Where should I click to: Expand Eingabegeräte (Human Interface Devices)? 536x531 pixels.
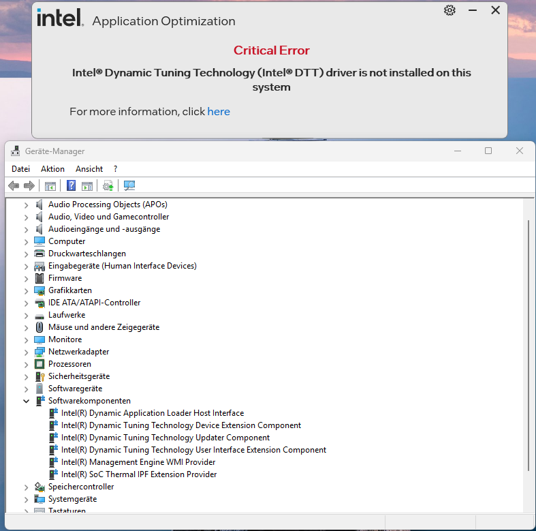27,267
